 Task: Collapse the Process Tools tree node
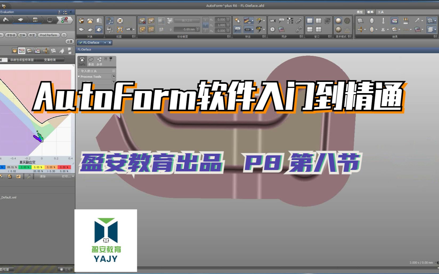pyautogui.click(x=79, y=77)
